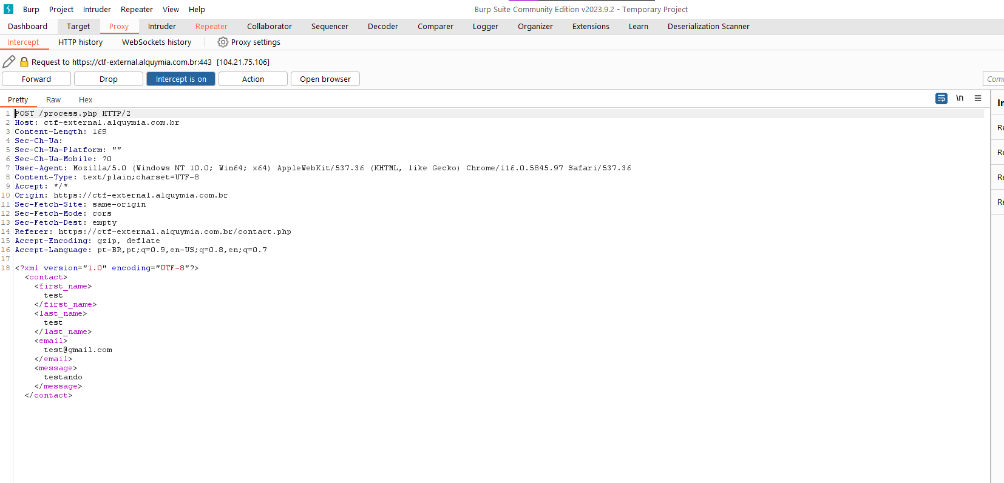Switch to the Extensions tab

591,26
